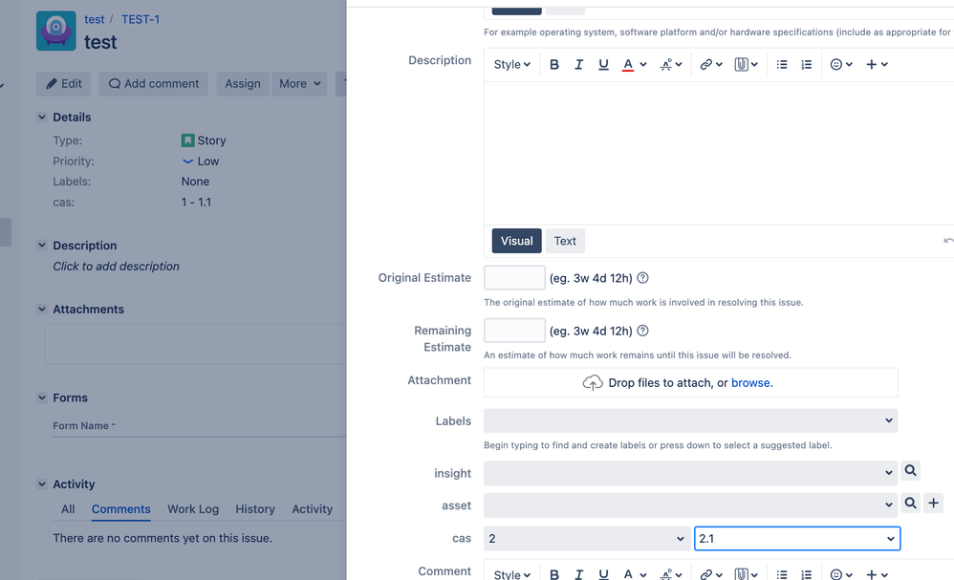Collapse the Forms section

click(x=42, y=397)
